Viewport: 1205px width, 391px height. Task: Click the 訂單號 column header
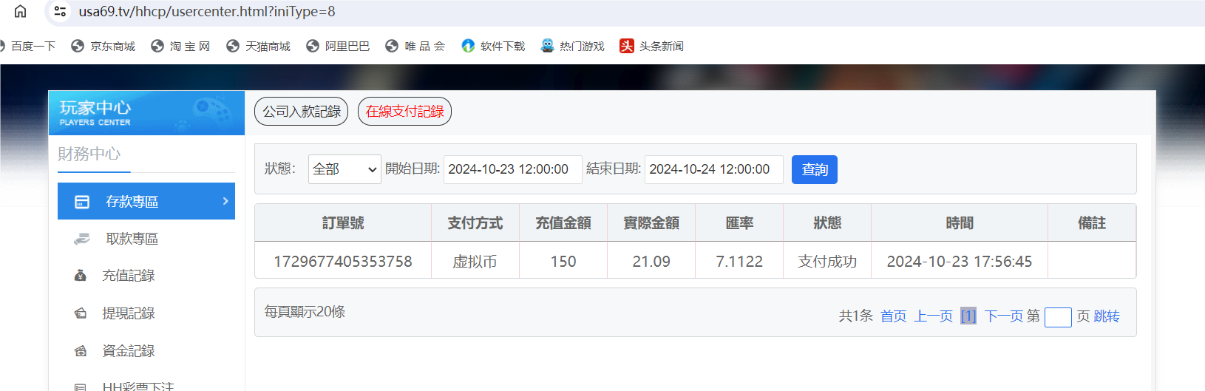(343, 223)
